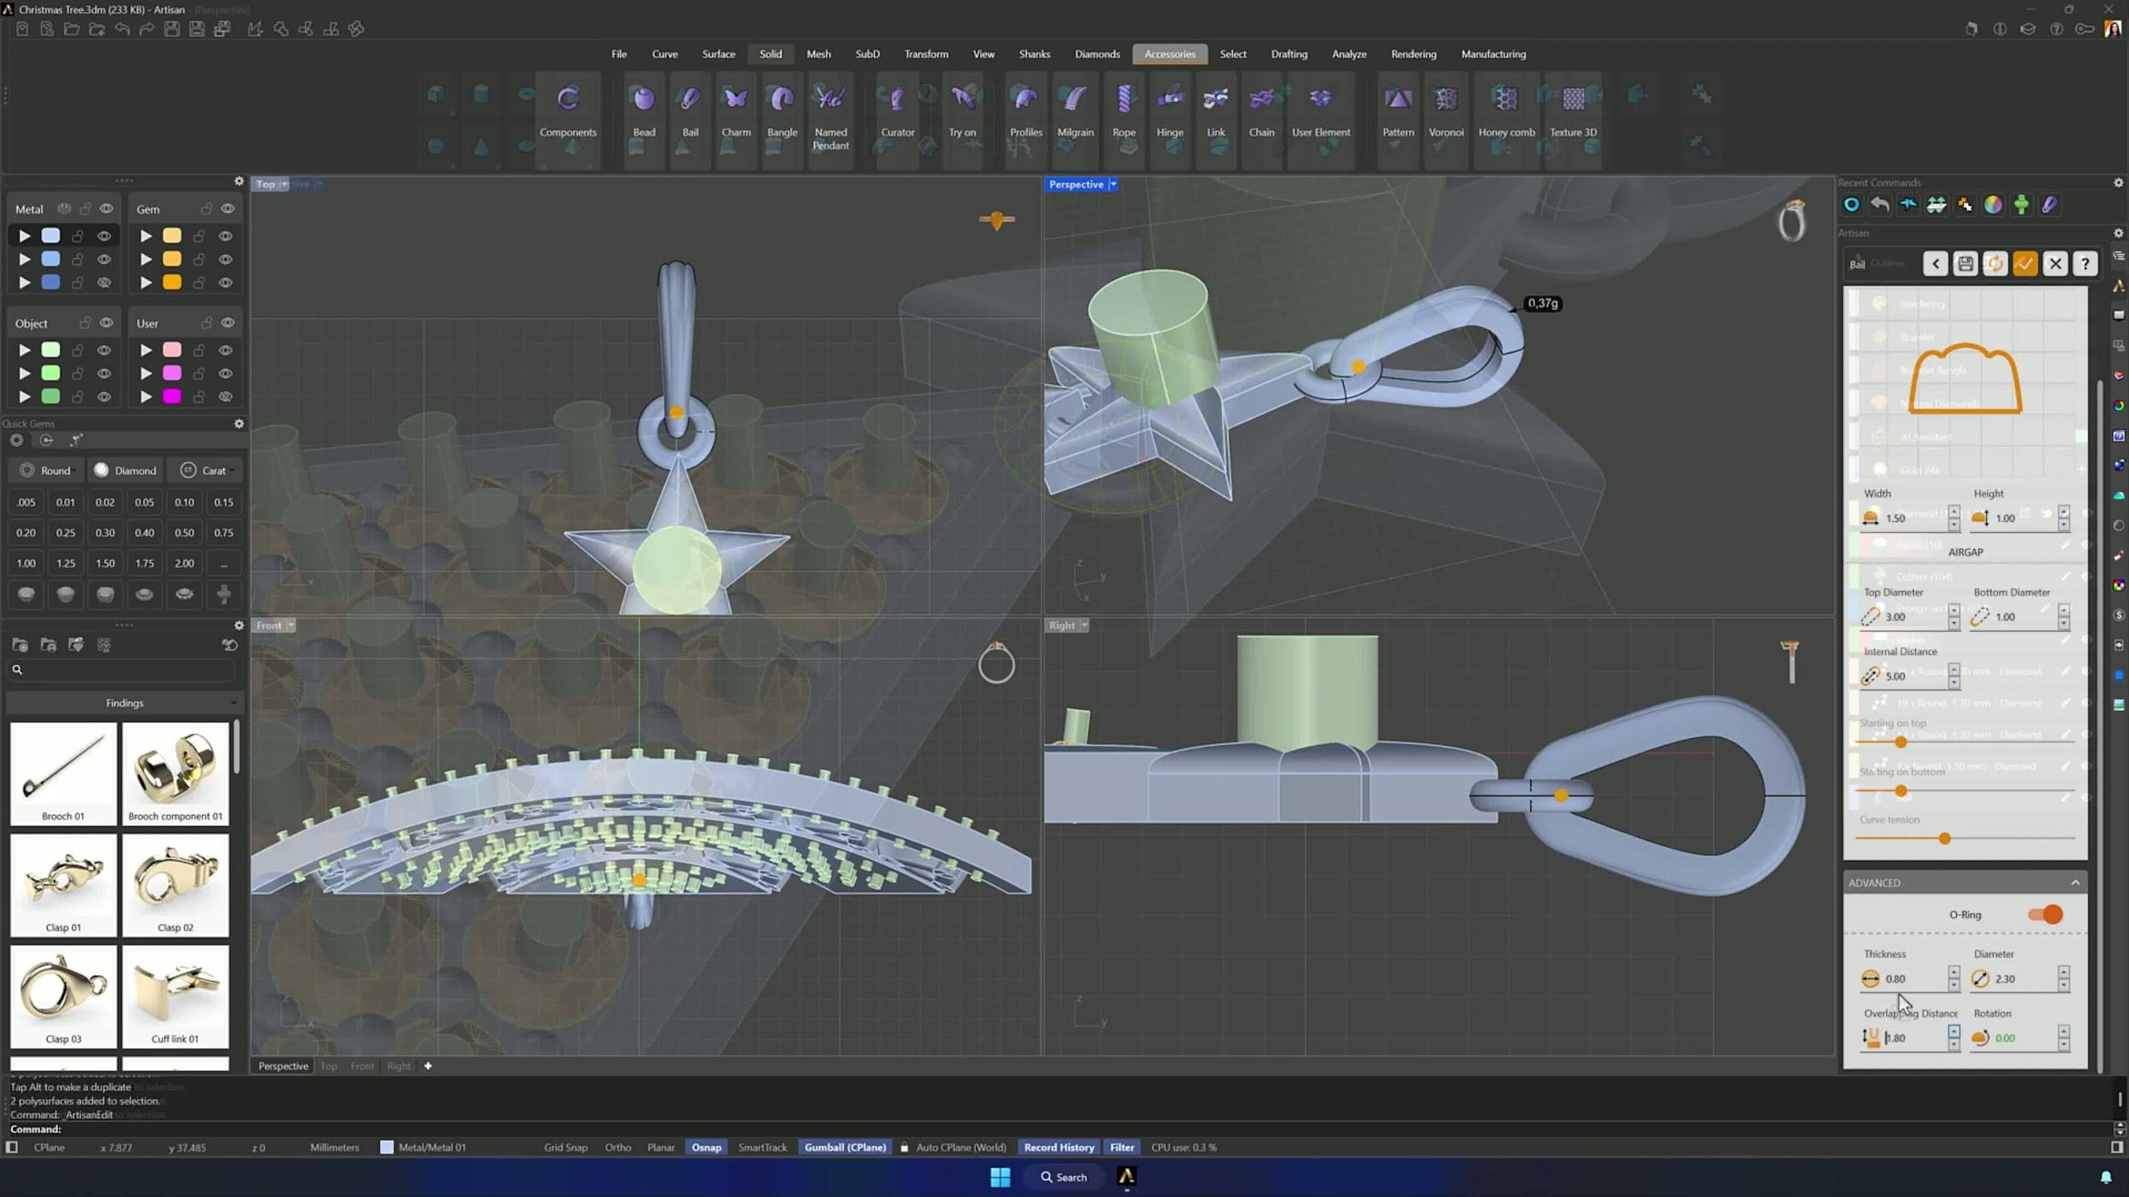The height and width of the screenshot is (1197, 2129).
Task: Click the Filter button in status bar
Action: (x=1122, y=1147)
